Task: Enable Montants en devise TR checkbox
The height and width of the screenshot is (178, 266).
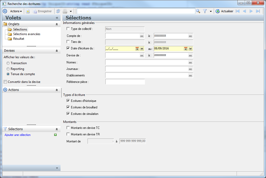Action: coord(68,134)
